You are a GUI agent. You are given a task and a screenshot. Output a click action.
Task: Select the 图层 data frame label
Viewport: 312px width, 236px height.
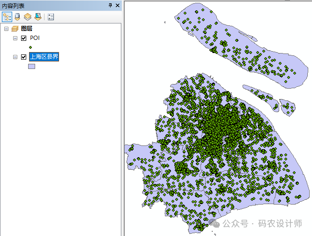(27, 29)
